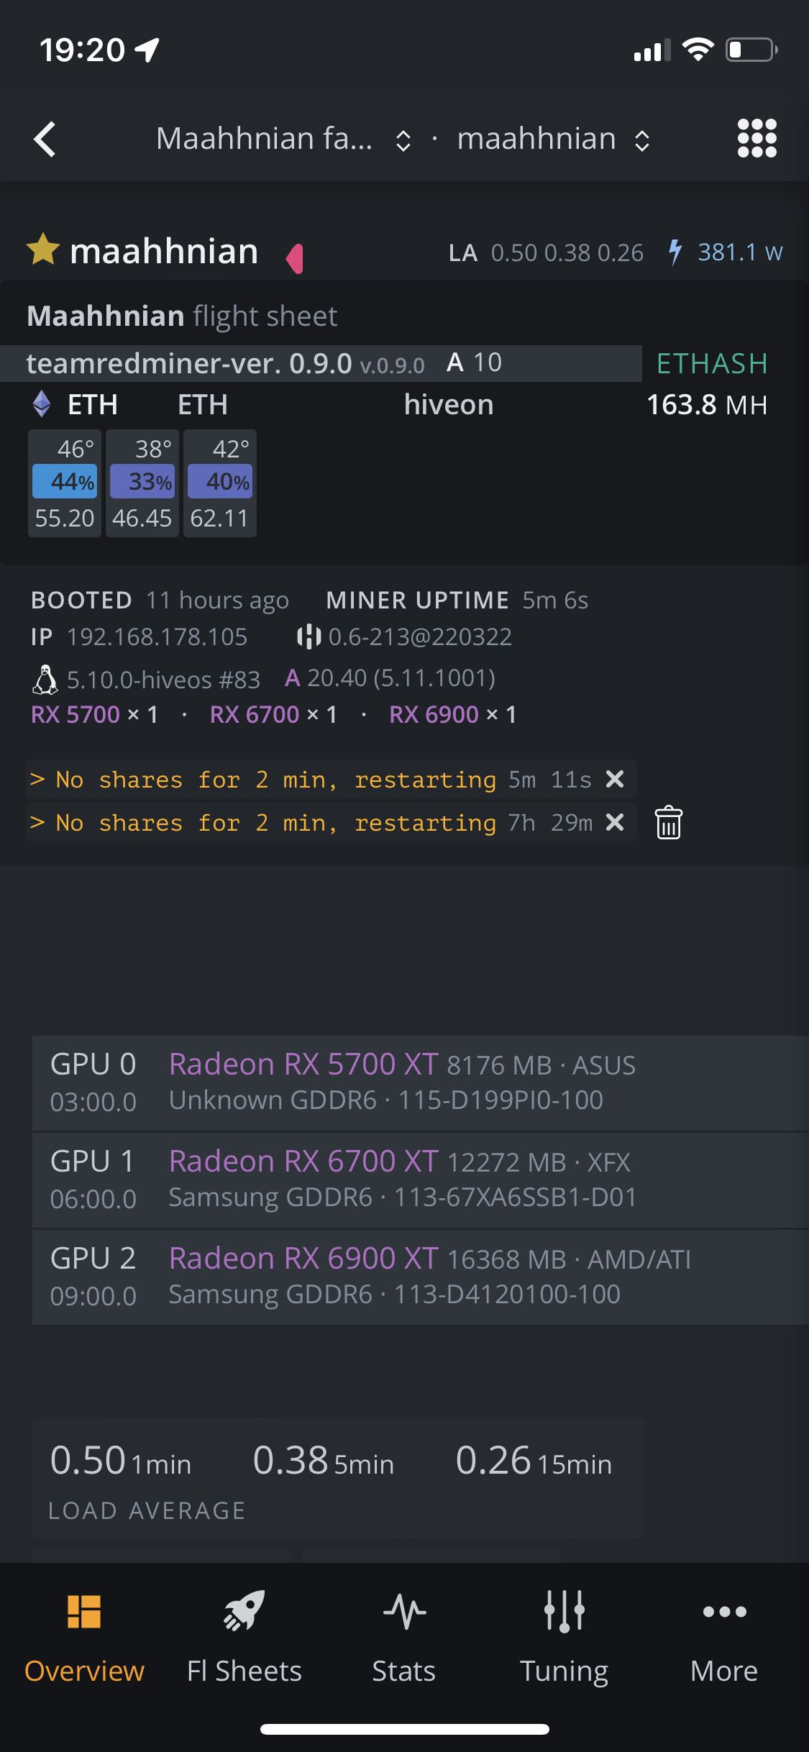
Task: Tap the 381.1 w power value
Action: pyautogui.click(x=740, y=252)
